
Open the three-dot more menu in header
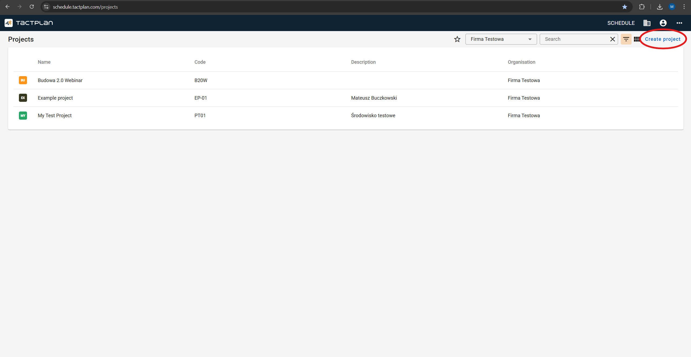click(679, 23)
